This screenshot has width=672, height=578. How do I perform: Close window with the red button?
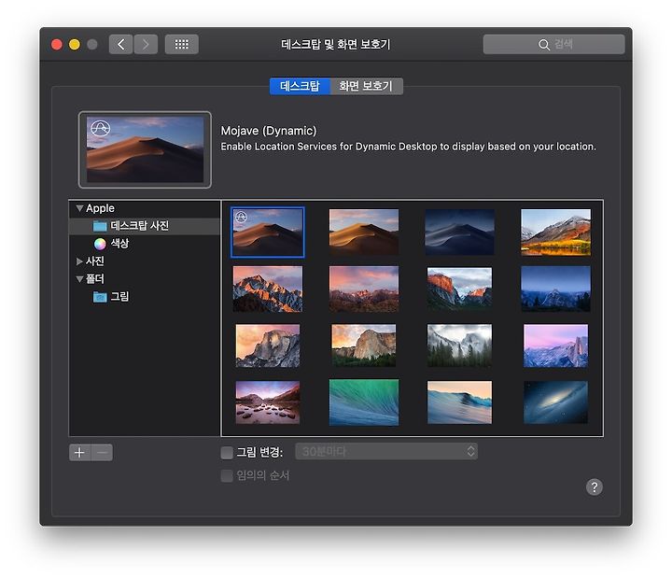tap(57, 44)
